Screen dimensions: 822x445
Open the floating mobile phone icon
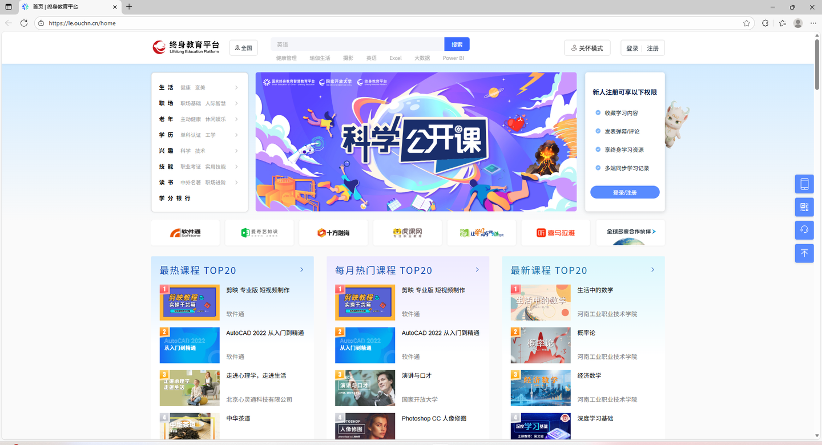pos(804,184)
